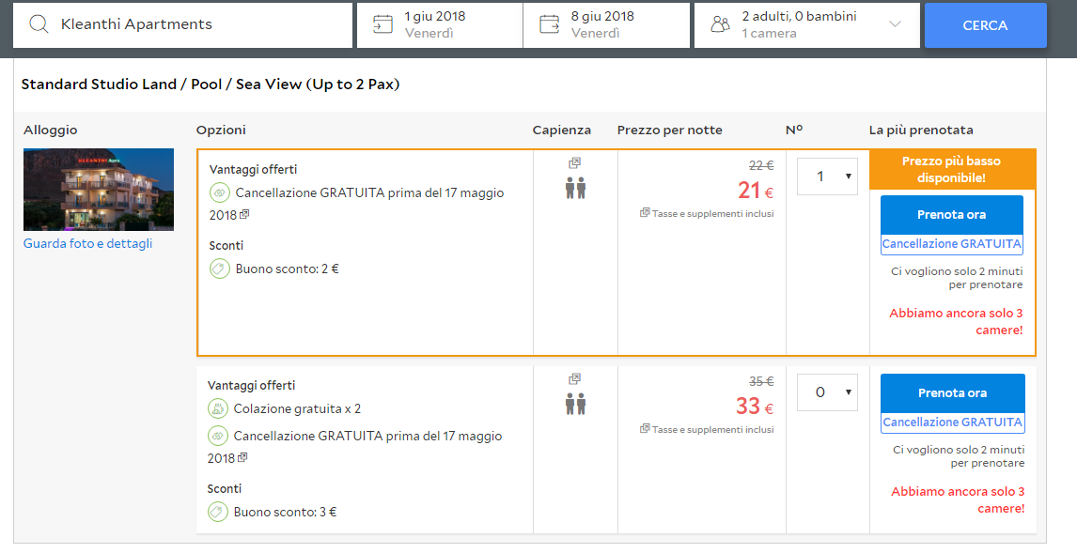The width and height of the screenshot is (1077, 553).
Task: Click the guests people icon
Action: [720, 24]
